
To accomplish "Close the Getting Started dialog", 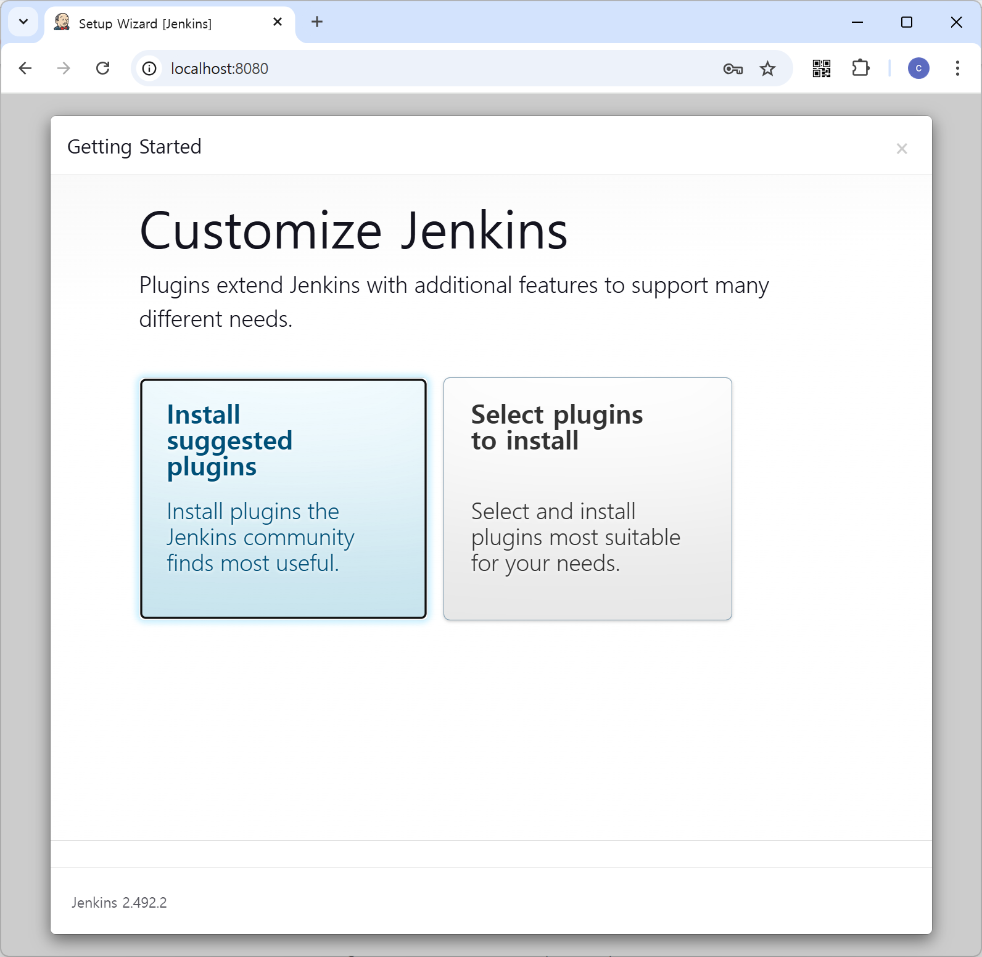I will click(x=902, y=149).
